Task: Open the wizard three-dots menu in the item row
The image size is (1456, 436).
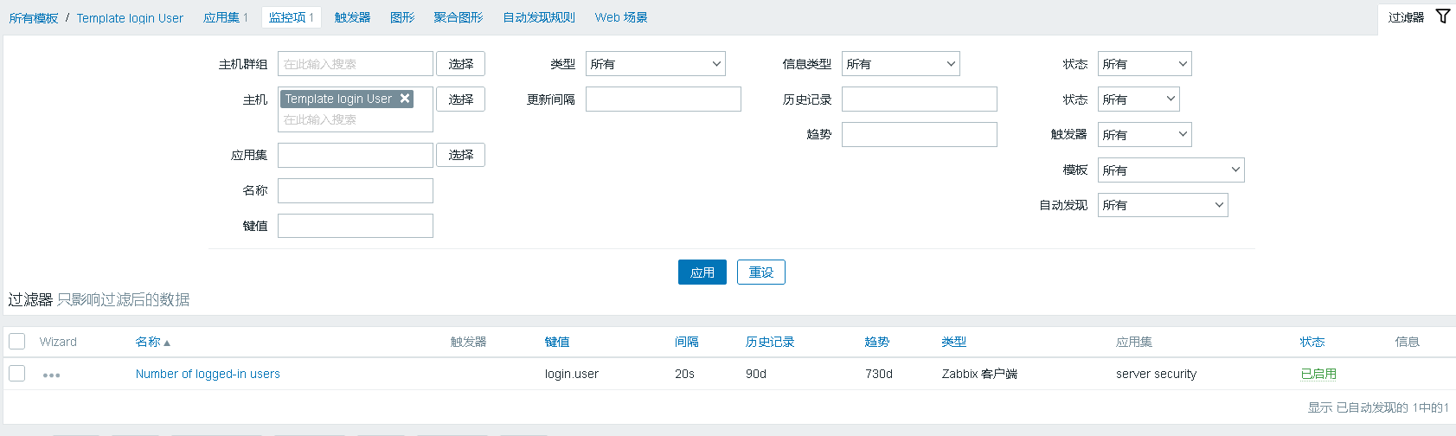Action: click(51, 375)
